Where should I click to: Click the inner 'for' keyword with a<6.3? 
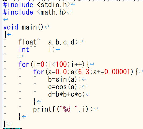point(39,72)
